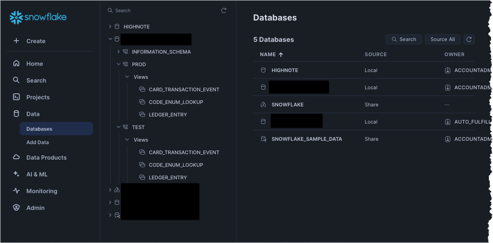Click the view icon beside LEDGER_ENTRY under PROD

[142, 114]
